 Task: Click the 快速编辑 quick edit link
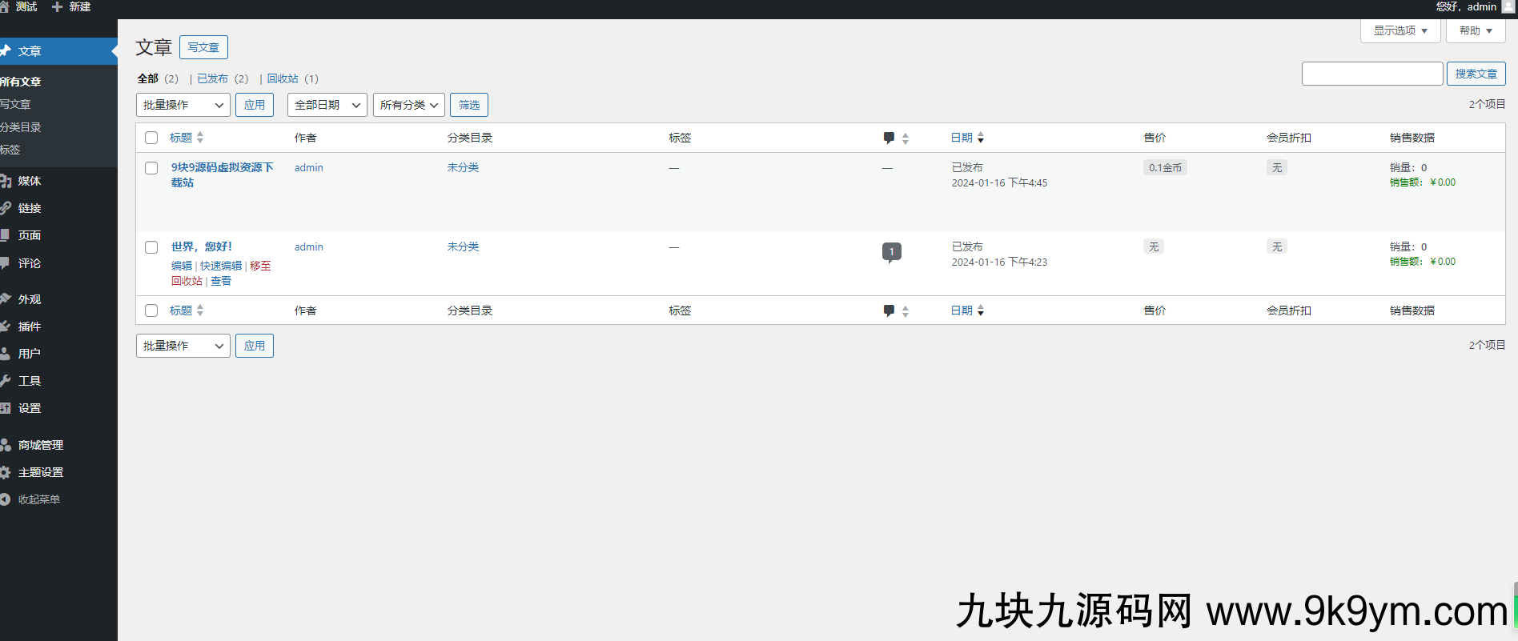221,266
